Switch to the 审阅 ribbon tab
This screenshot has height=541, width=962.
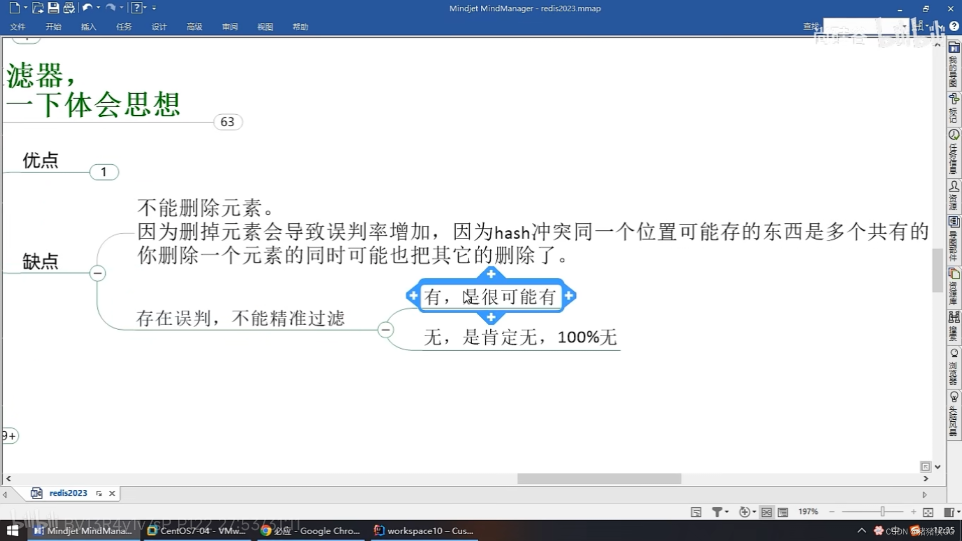[x=230, y=27]
